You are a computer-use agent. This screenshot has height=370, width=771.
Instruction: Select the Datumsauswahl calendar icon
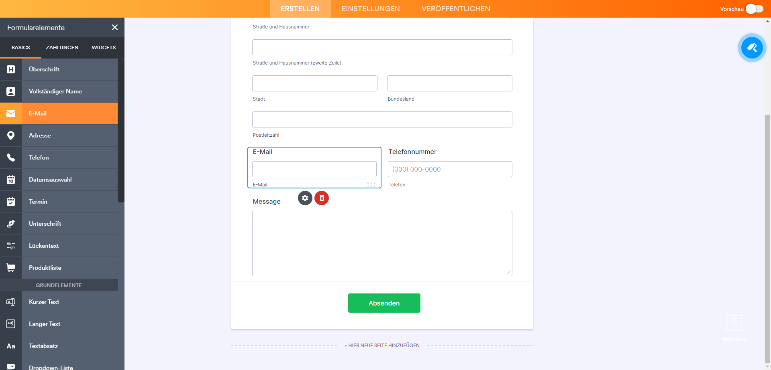tap(11, 180)
